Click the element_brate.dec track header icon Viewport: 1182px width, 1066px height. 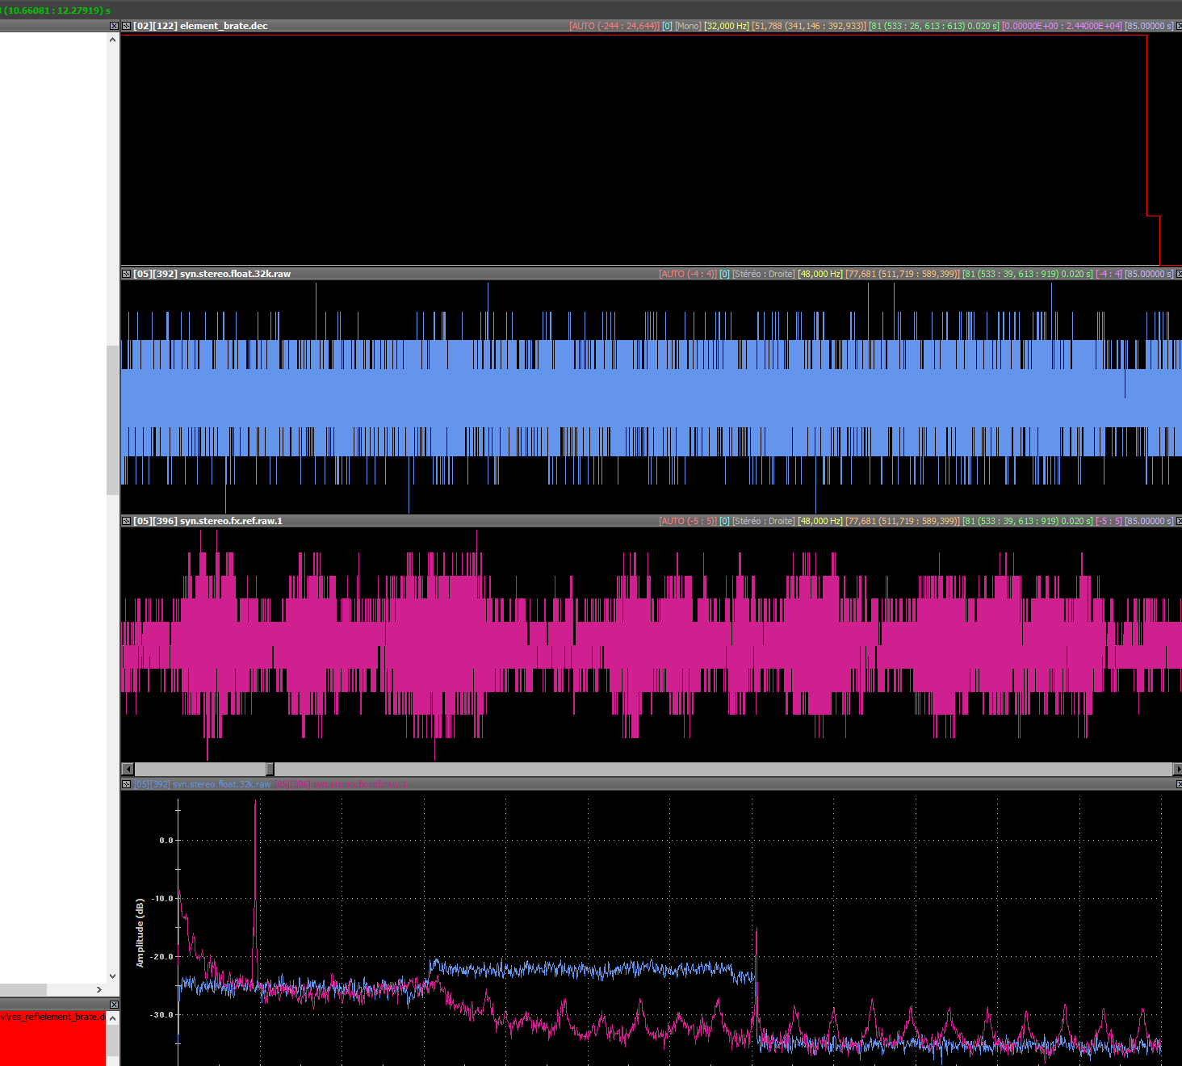point(127,26)
